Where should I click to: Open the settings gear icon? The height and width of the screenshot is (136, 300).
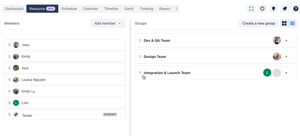tap(262, 9)
